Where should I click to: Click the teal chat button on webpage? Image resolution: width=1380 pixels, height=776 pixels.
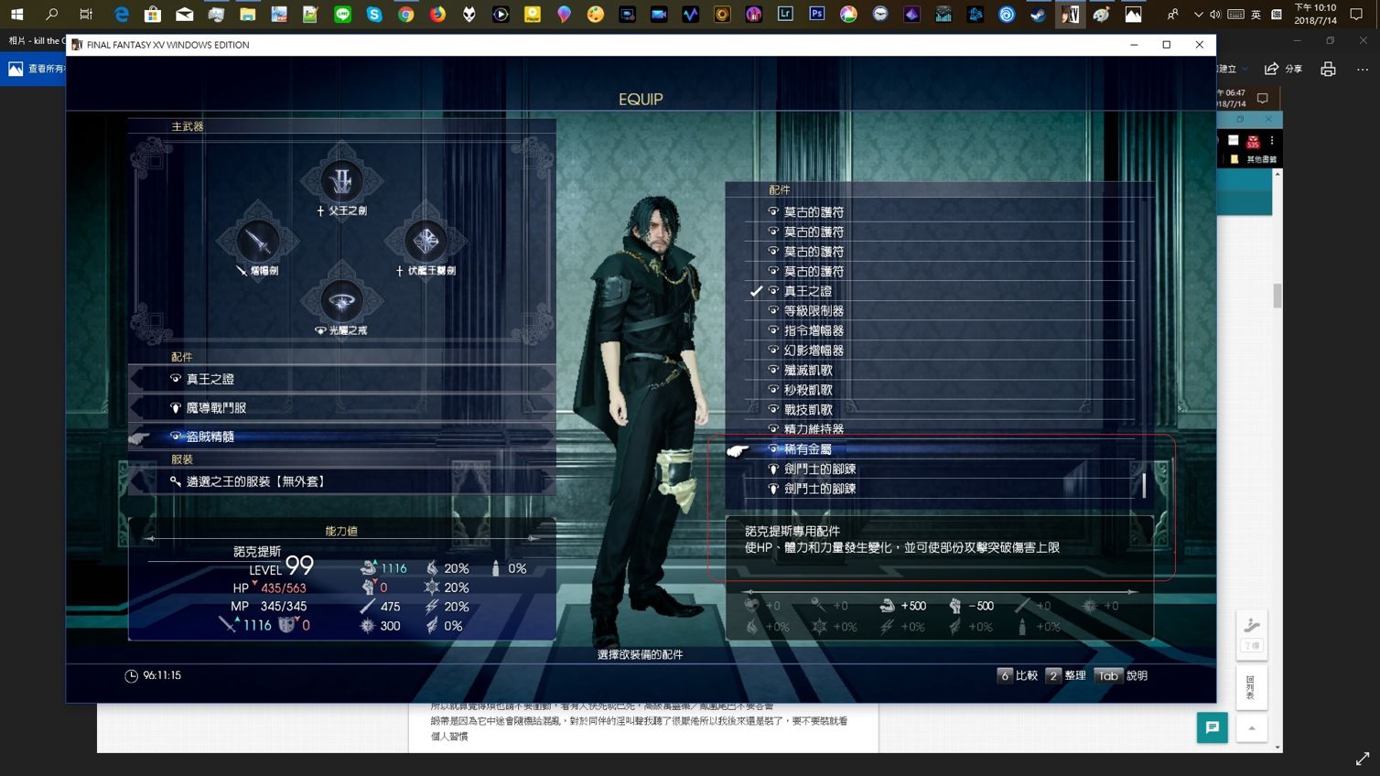[x=1213, y=727]
